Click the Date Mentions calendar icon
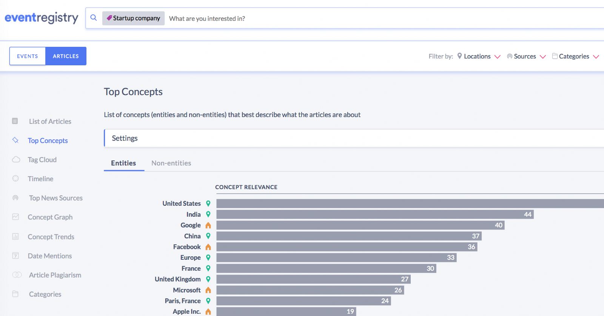 15,256
